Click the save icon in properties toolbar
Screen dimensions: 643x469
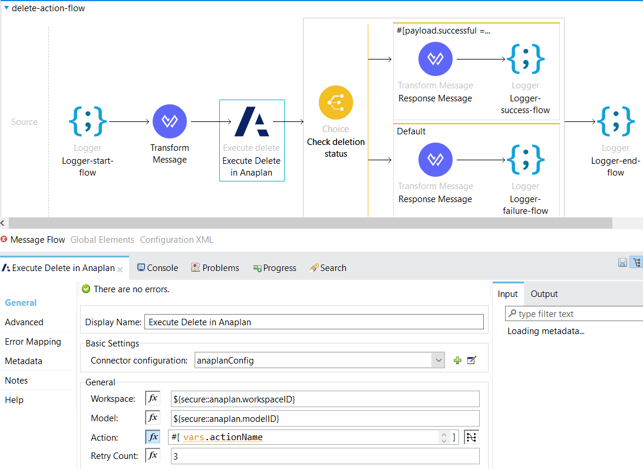point(622,263)
